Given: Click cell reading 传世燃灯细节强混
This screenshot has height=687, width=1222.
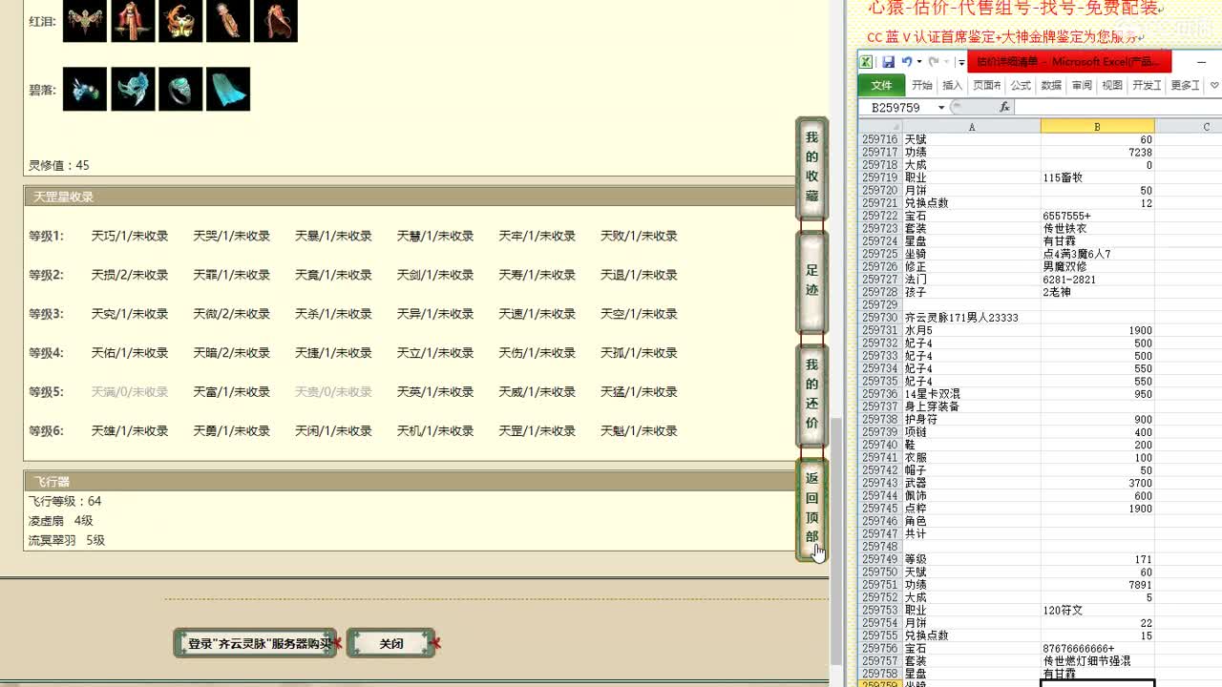Looking at the screenshot, I should coord(1097,660).
